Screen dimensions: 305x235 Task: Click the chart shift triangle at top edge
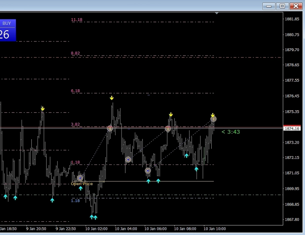tap(217, 13)
